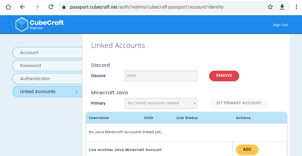This screenshot has height=156, width=302.
Task: Remove the linked Discord account
Action: [x=224, y=76]
